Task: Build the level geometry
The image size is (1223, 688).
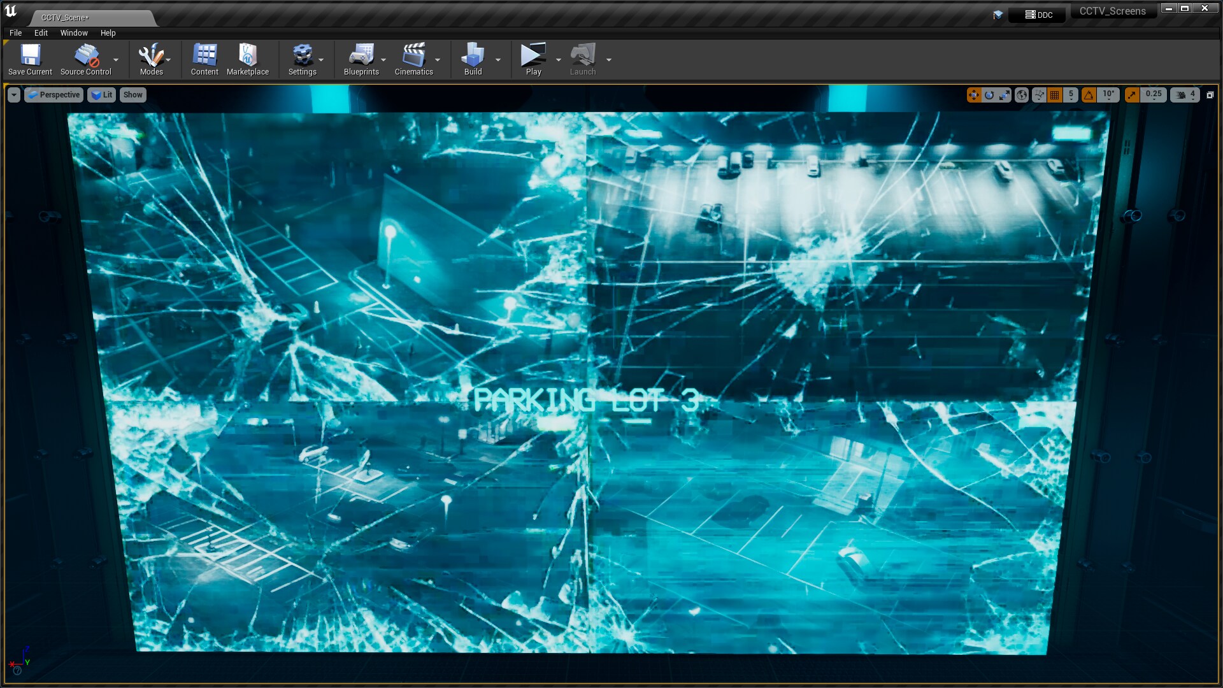Action: pos(472,59)
